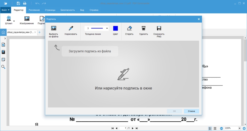247x131 pixels.
Task: Undo the last action
Action: (x=37, y=3)
